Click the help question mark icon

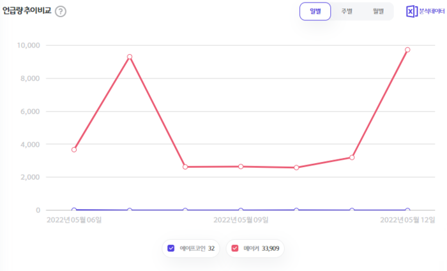click(x=61, y=11)
